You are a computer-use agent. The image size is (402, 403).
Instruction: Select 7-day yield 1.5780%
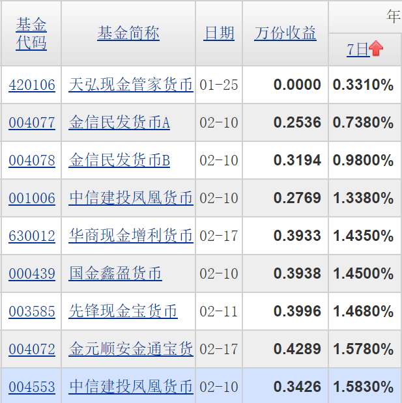point(363,349)
